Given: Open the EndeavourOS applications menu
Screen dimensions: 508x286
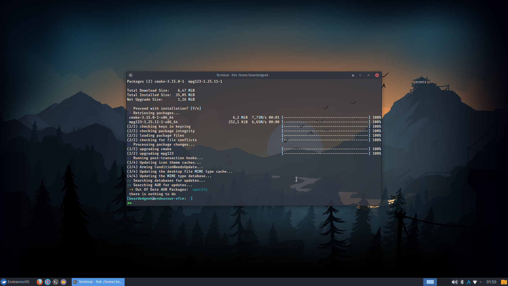Looking at the screenshot, I should [x=15, y=282].
